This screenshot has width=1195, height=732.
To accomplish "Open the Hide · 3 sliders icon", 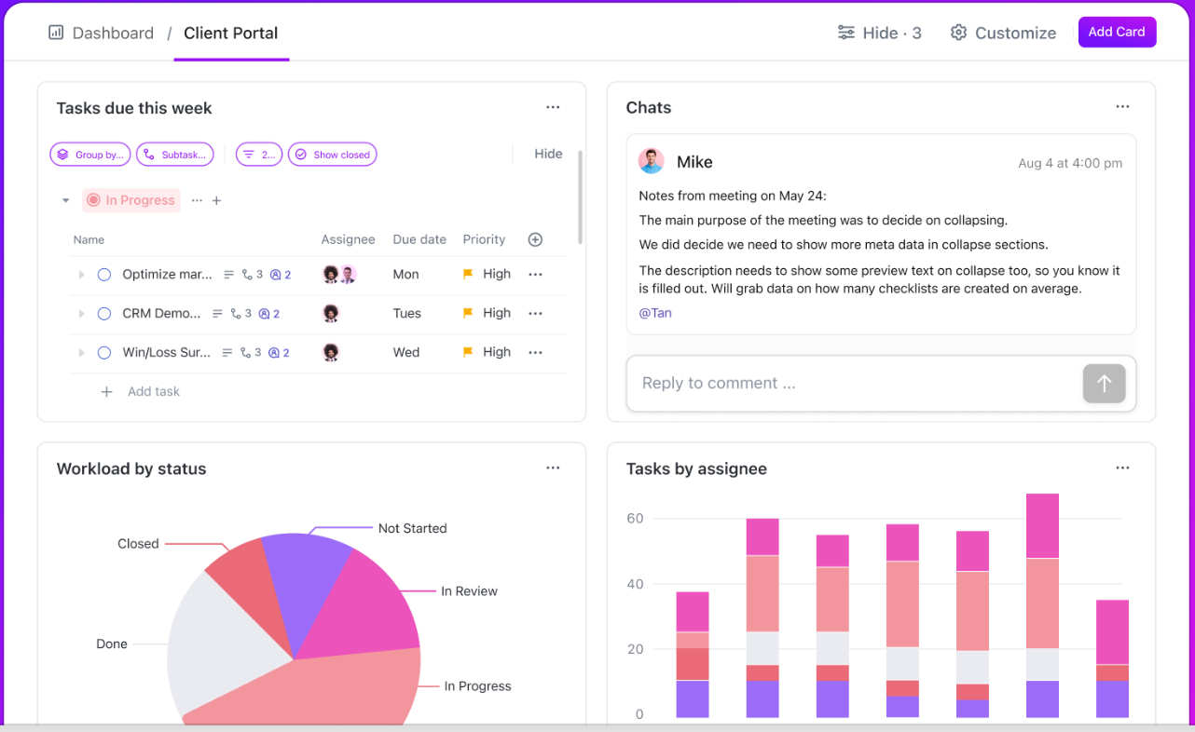I will pyautogui.click(x=845, y=33).
